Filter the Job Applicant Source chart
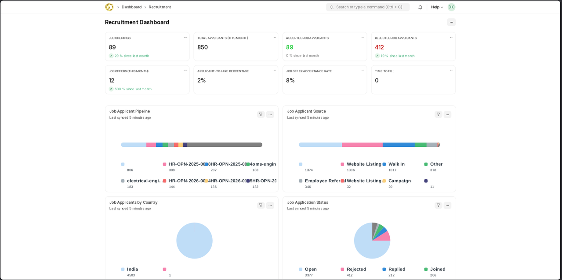This screenshot has width=562, height=280. 438,114
